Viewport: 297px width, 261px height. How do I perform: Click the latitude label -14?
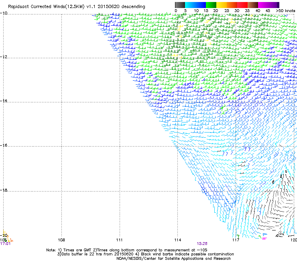4,101
